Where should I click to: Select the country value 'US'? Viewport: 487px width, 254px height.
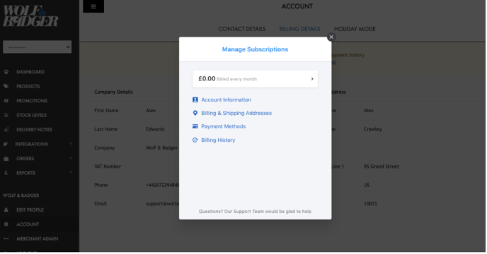pyautogui.click(x=367, y=185)
